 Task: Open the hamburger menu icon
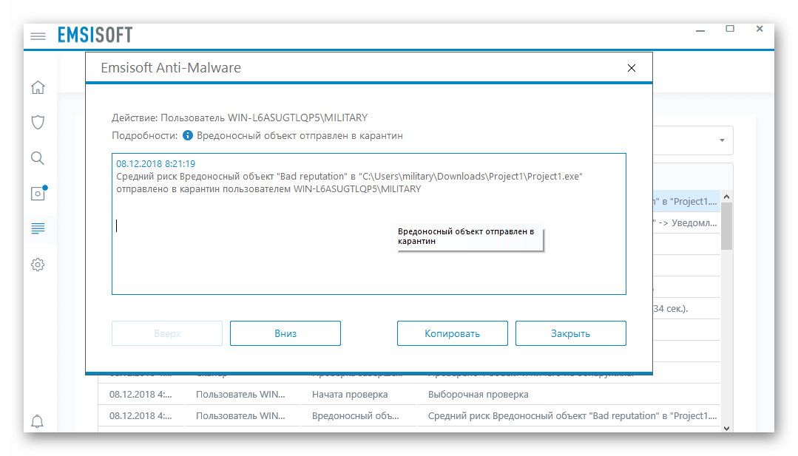[38, 36]
